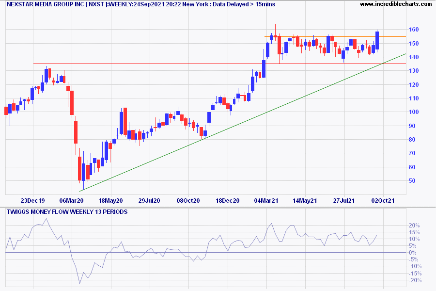Click the 27Jul21 date label
The height and width of the screenshot is (291, 436).
click(344, 200)
